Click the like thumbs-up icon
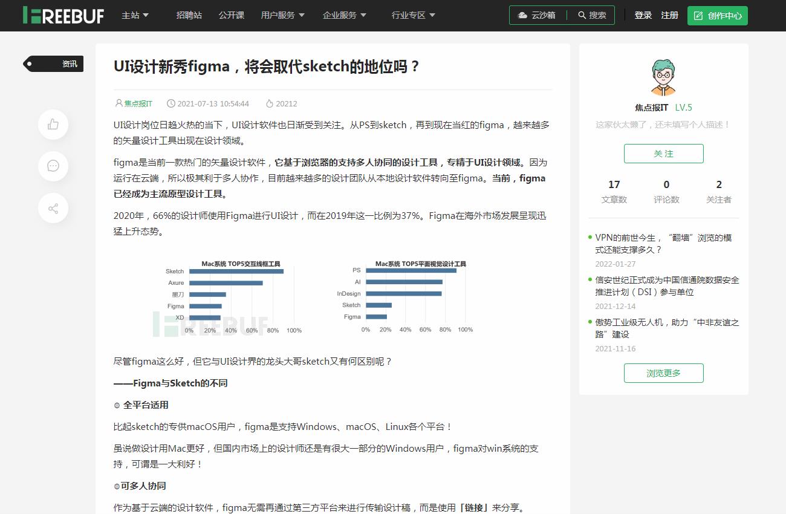786x514 pixels. point(53,125)
